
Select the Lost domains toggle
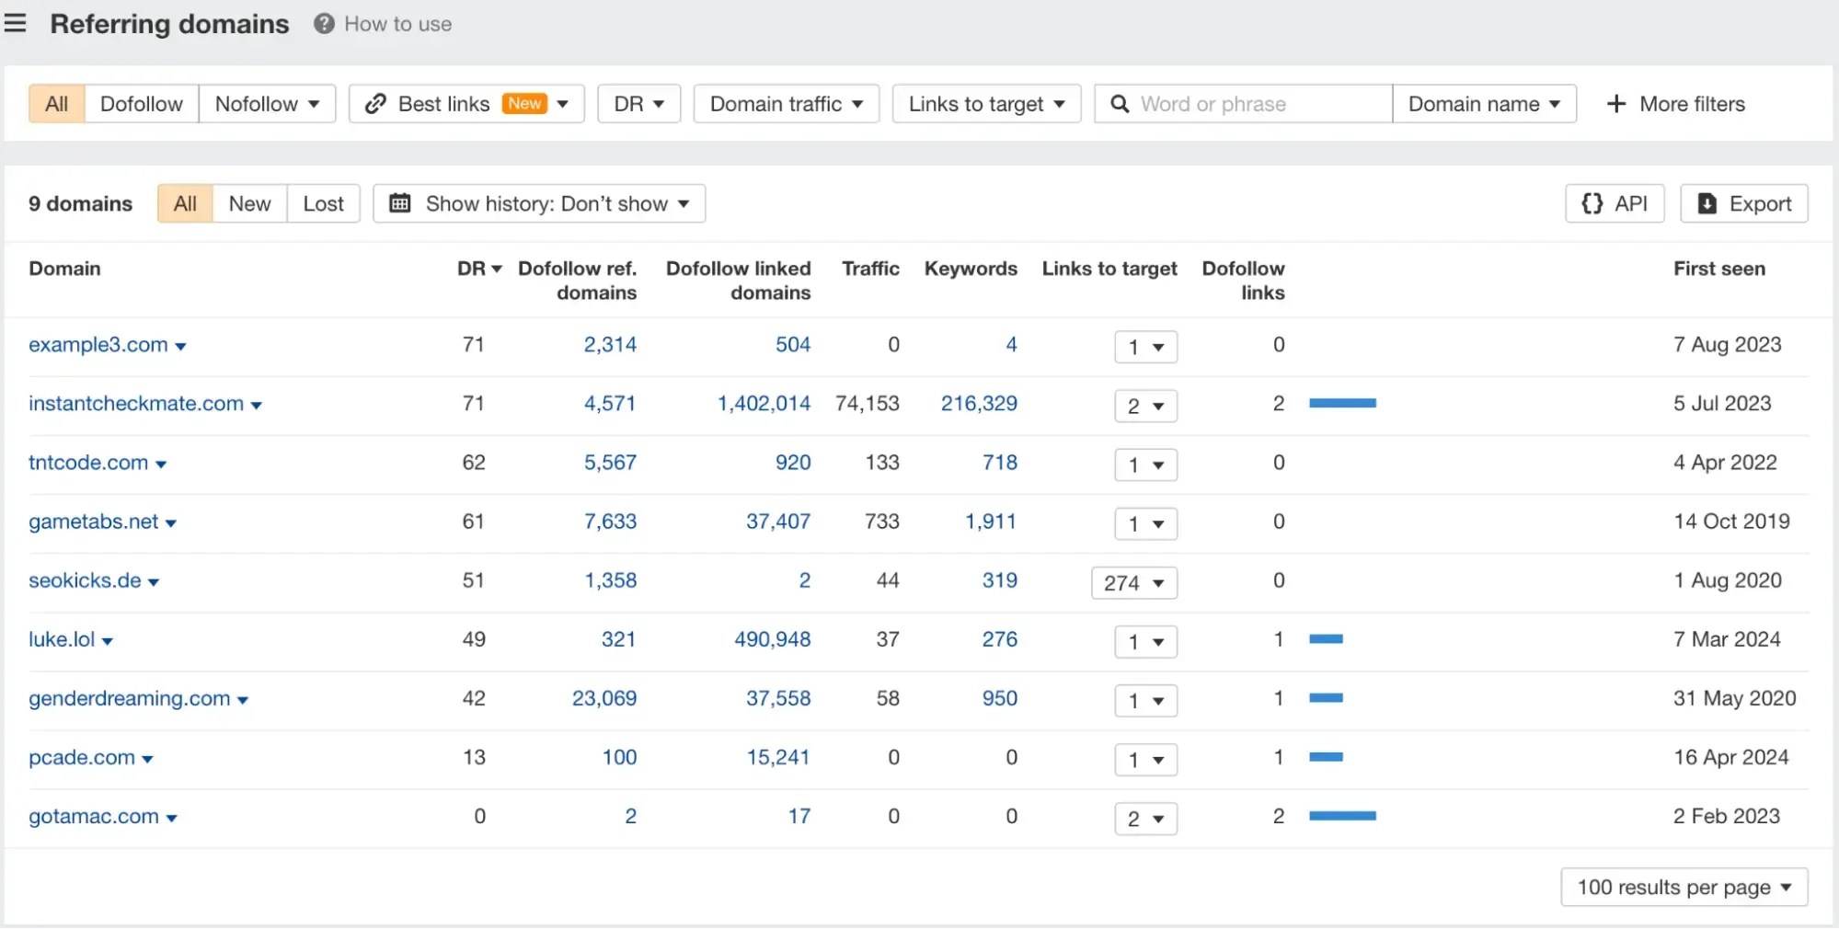pos(323,203)
